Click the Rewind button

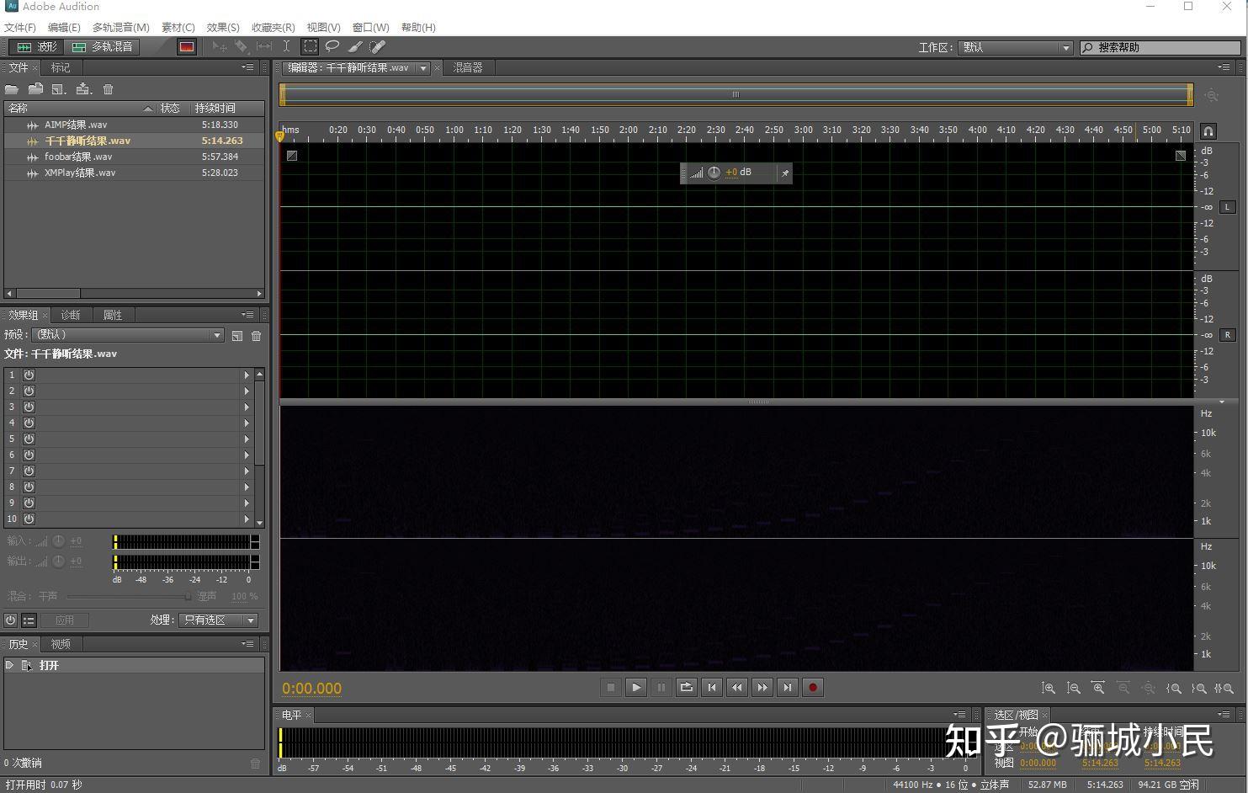(x=737, y=687)
